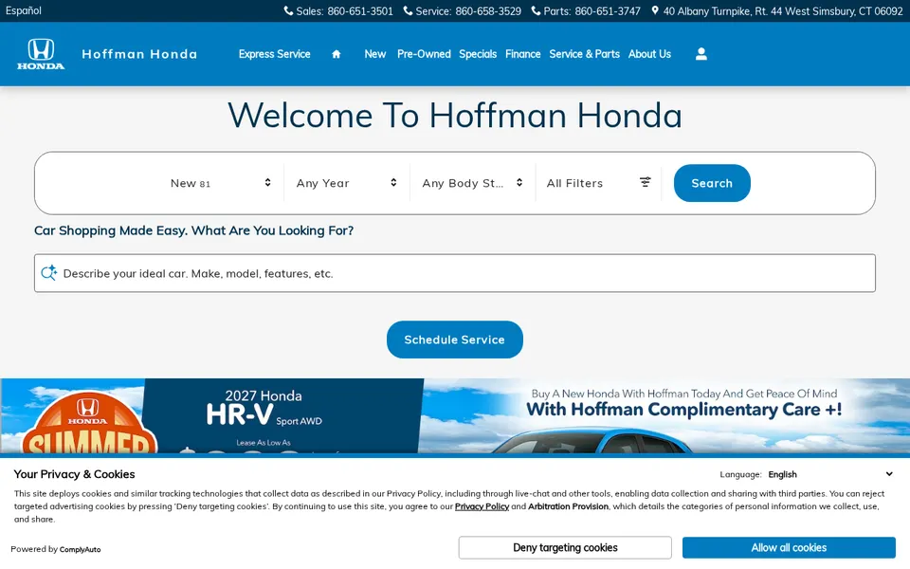The height and width of the screenshot is (569, 910).
Task: Click the Parts phone icon
Action: click(x=536, y=10)
